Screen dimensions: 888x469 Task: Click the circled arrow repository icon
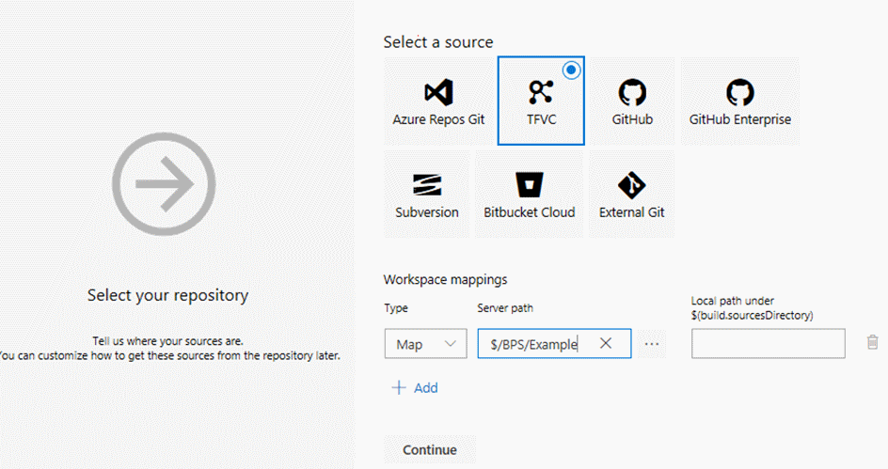164,184
